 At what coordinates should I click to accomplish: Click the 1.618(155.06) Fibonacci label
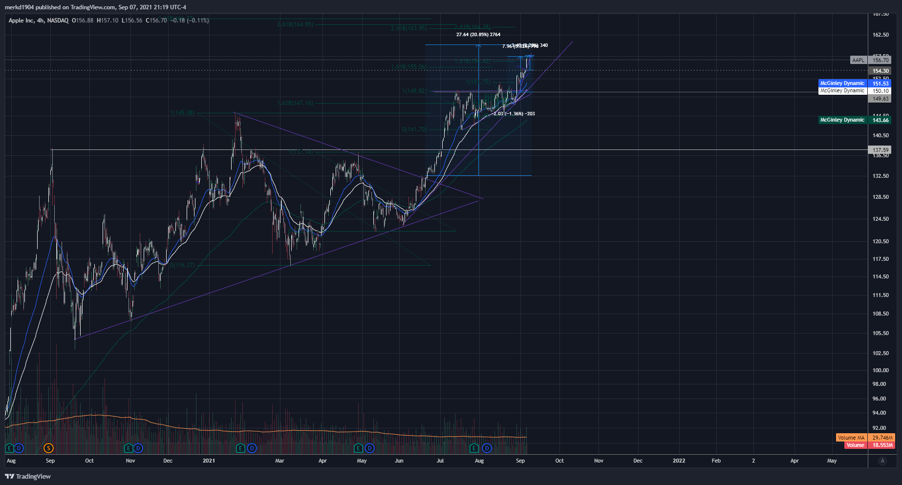coord(409,67)
